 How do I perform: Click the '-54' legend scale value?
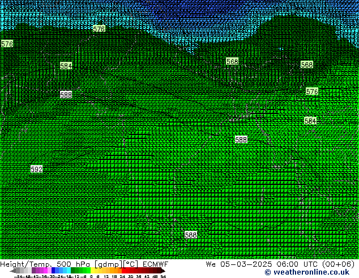pyautogui.click(x=18, y=276)
